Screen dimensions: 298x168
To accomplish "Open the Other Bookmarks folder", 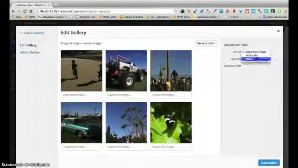I will click(x=275, y=17).
